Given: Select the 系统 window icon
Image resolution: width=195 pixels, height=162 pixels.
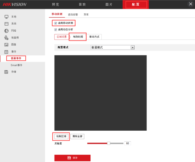Looking at the screenshot, I should click(x=6, y=24).
